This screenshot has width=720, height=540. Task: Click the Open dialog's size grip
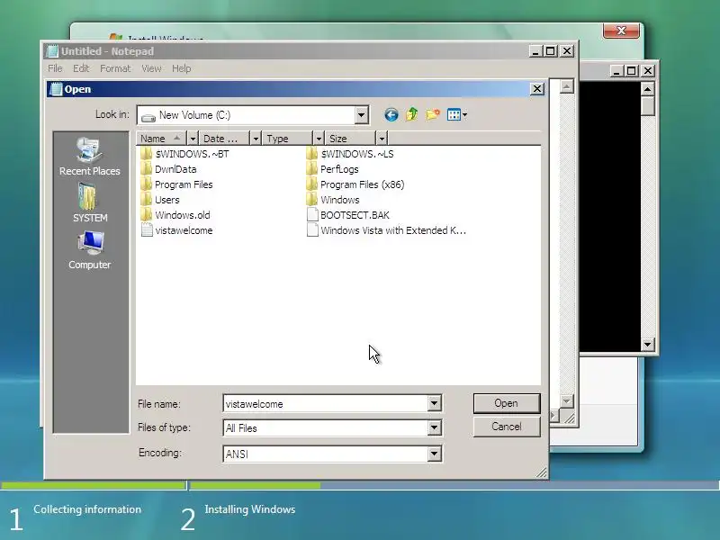542,472
